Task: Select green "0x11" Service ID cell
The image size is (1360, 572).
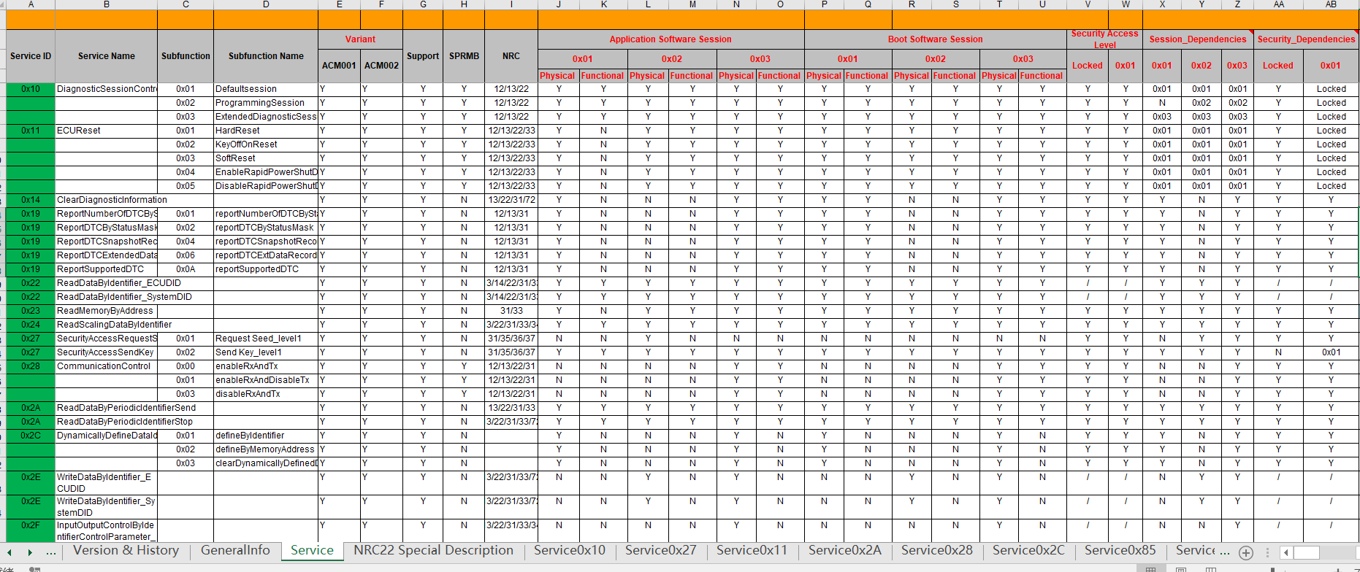Action: [x=31, y=131]
